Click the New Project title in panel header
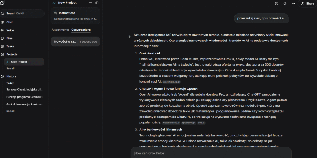Image resolution: width=317 pixels, height=158 pixels. (67, 2)
